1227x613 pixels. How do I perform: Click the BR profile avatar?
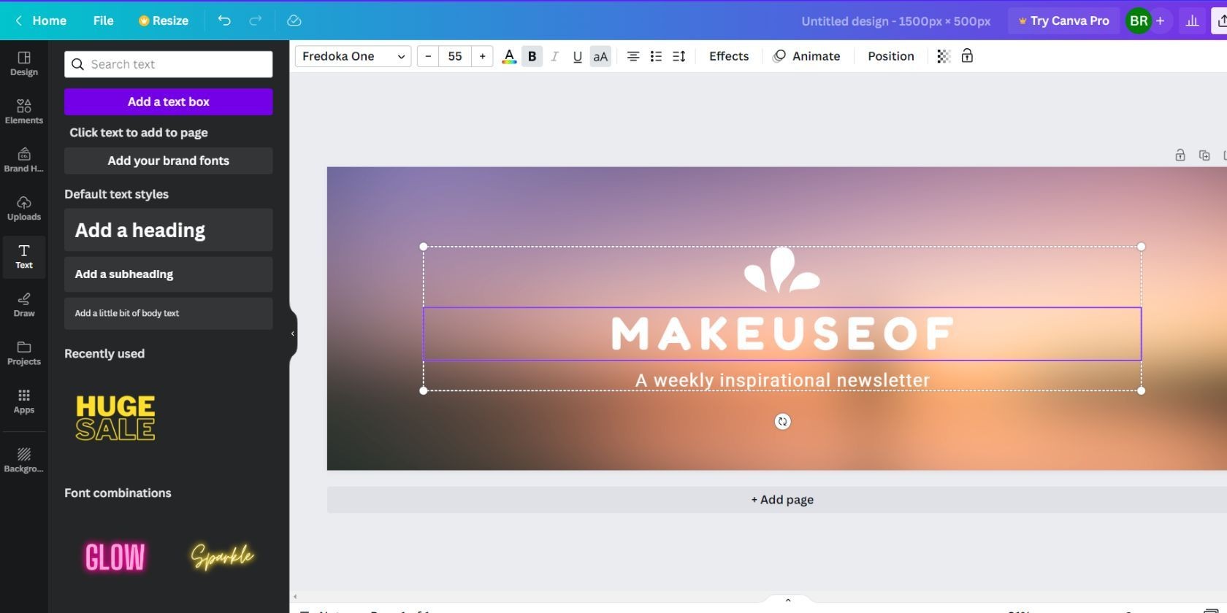(1138, 20)
